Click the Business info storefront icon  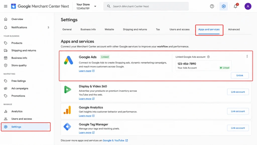[6, 58]
